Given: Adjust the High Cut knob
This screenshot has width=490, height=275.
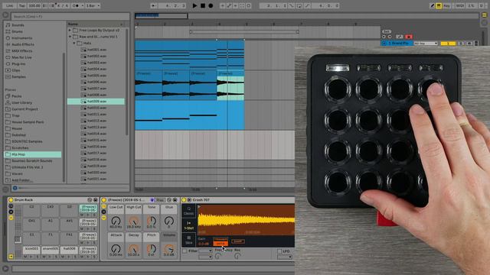Looking at the screenshot, I should click(x=134, y=221).
